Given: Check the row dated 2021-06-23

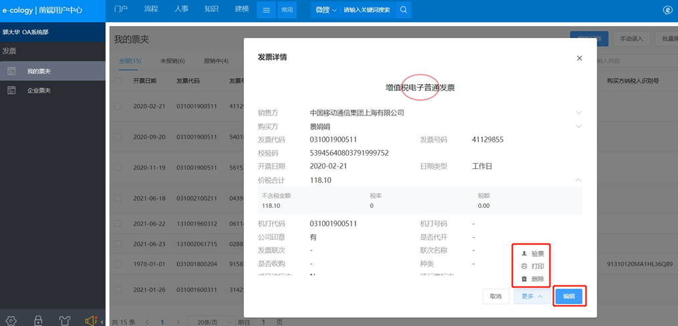Looking at the screenshot, I should click(118, 244).
